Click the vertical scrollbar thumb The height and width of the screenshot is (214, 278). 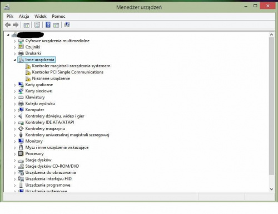(x=271, y=106)
